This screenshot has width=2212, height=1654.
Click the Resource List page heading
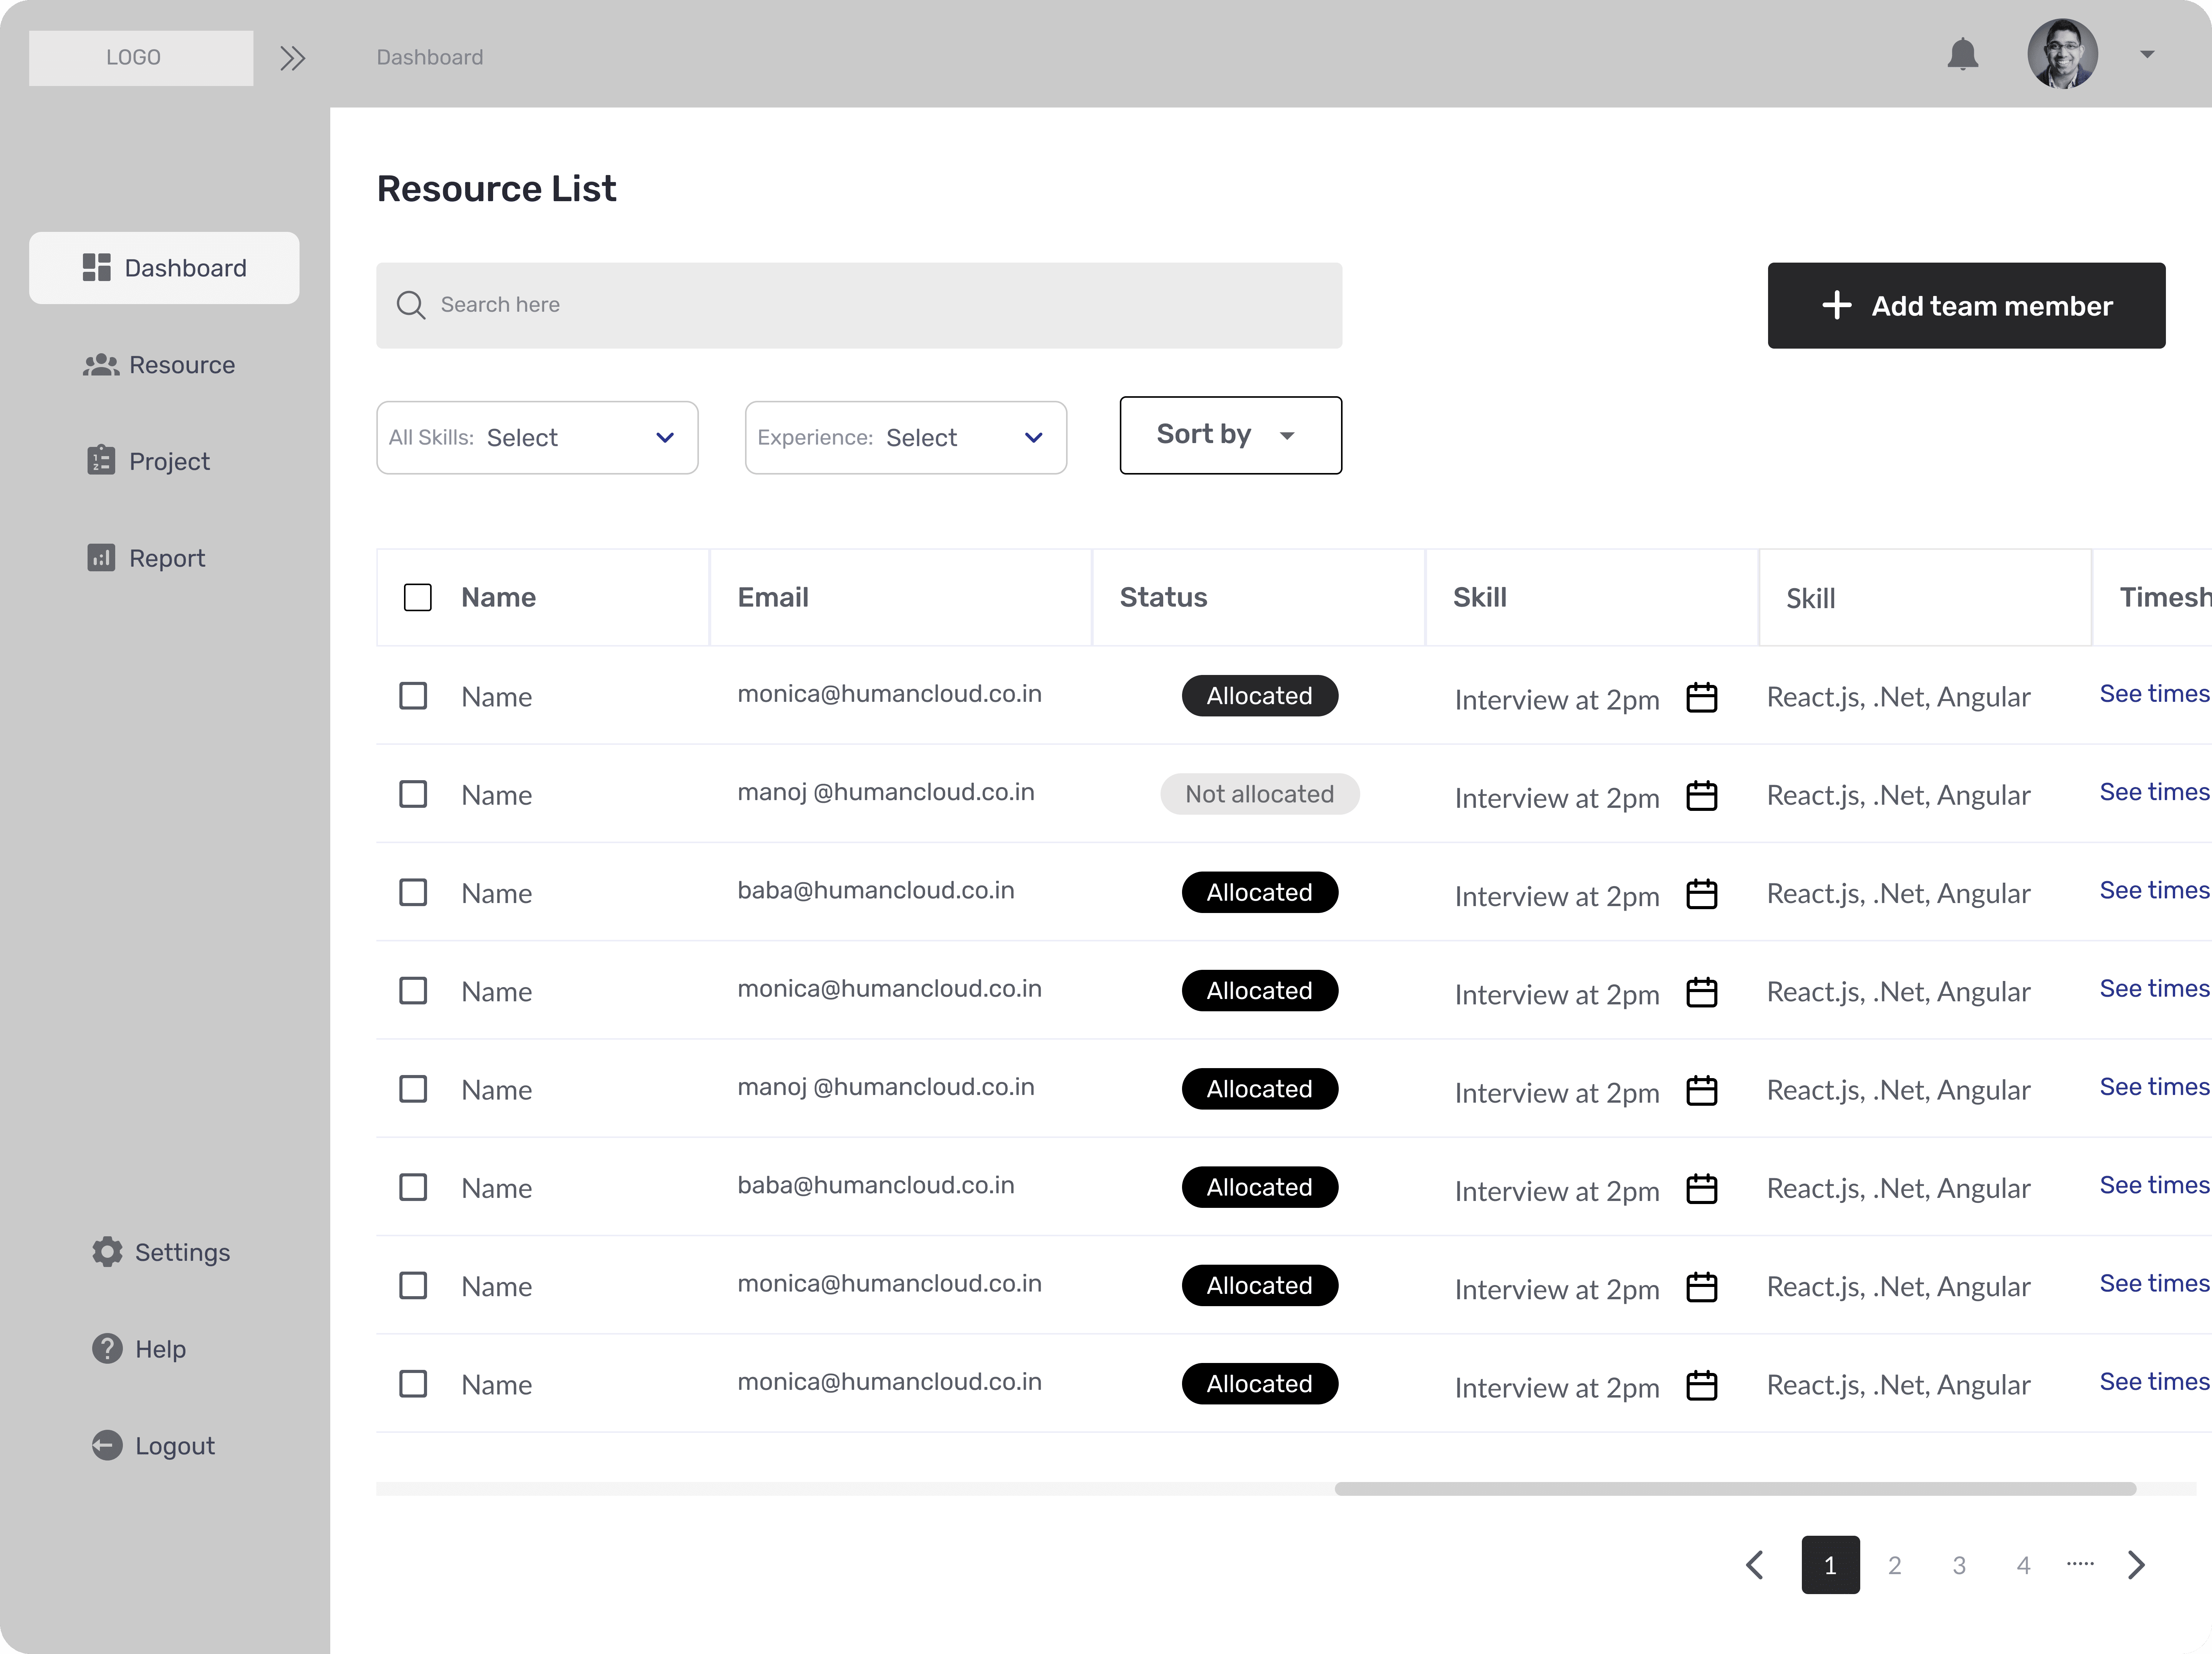pos(496,189)
